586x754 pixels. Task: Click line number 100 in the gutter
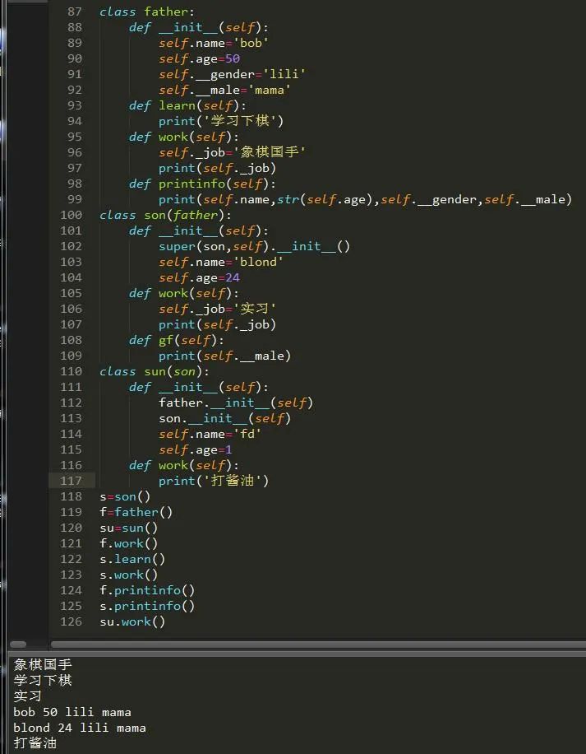pos(71,215)
